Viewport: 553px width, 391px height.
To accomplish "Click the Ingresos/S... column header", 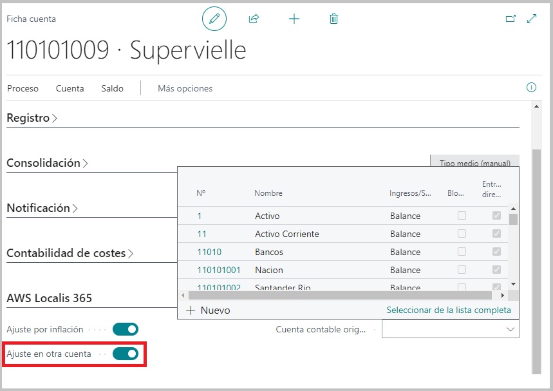I will point(410,193).
